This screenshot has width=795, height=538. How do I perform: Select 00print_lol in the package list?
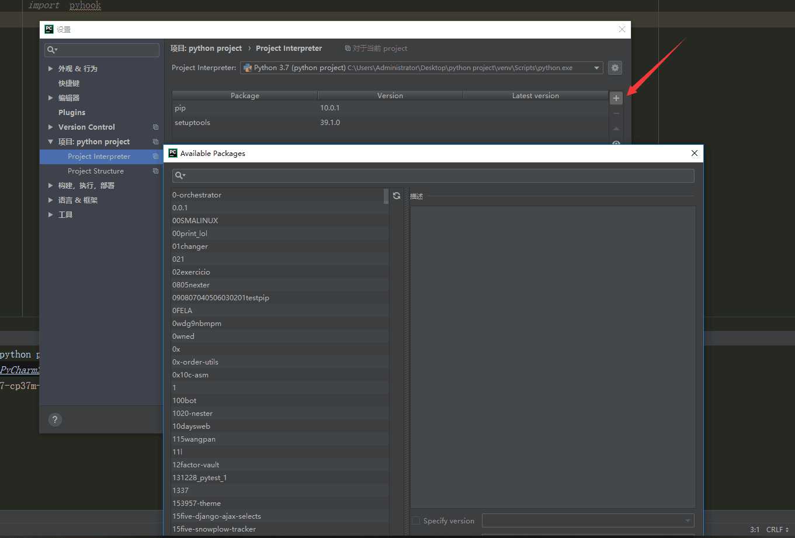(280, 234)
